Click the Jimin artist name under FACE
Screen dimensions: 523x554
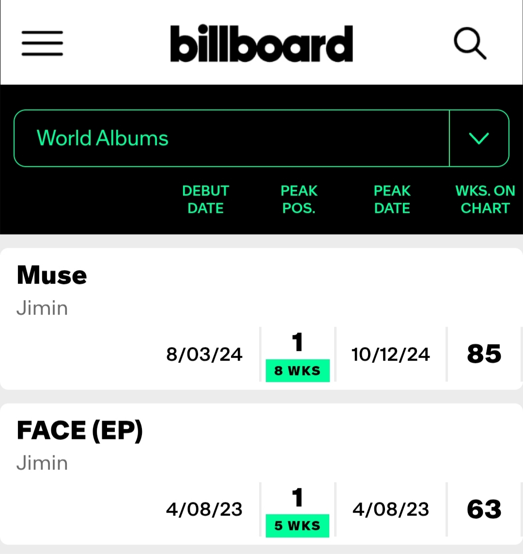[x=42, y=463]
